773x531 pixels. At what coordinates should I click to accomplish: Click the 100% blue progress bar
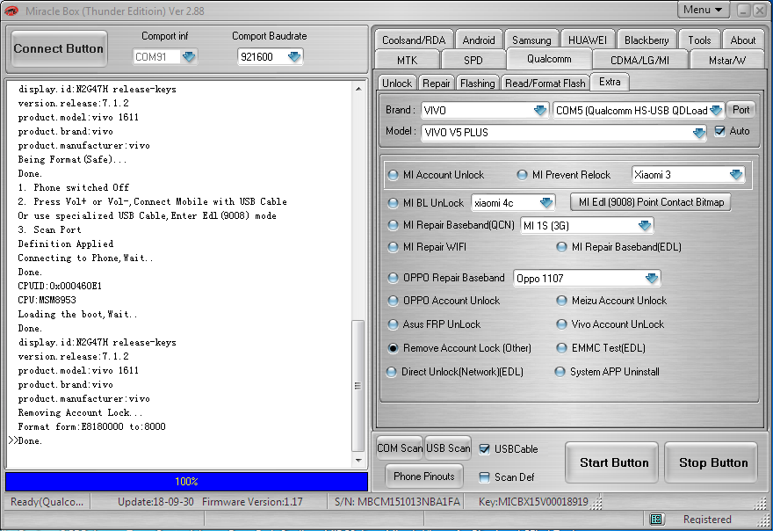click(x=186, y=481)
